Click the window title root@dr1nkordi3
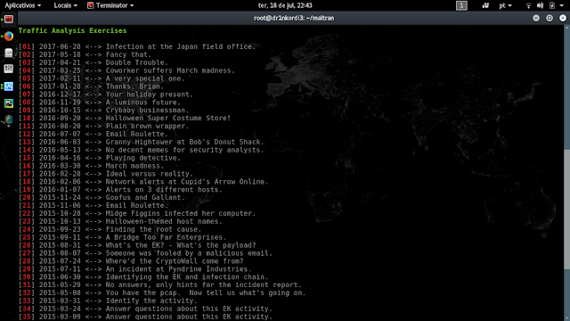The image size is (570, 321). [294, 18]
